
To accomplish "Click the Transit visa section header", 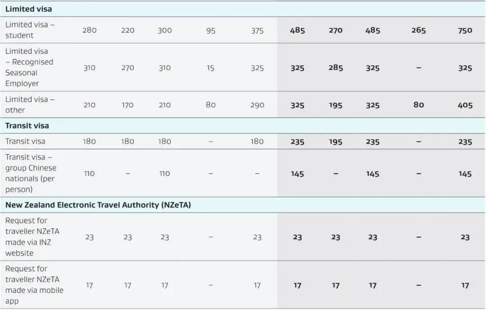I will (27, 126).
